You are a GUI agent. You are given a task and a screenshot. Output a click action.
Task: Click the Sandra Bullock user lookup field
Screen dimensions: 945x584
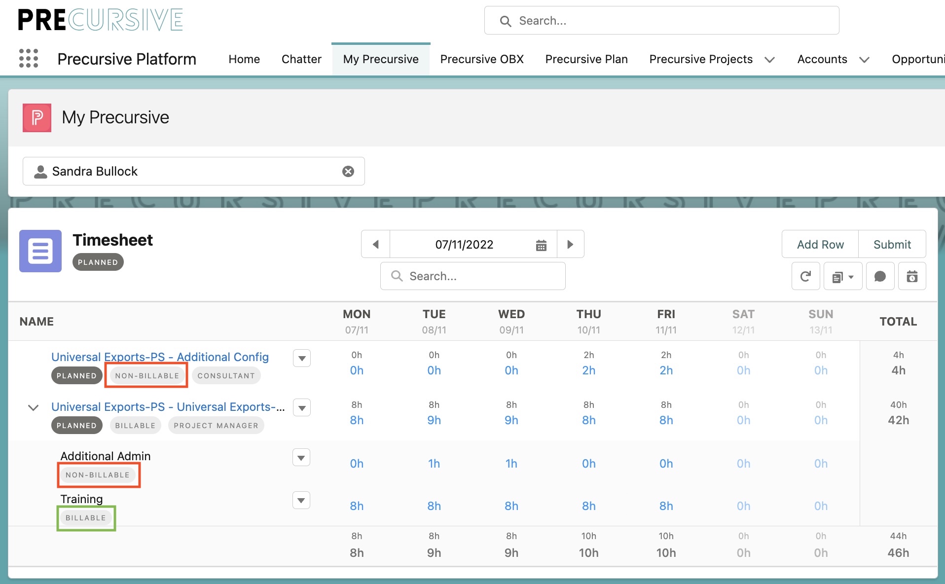point(194,171)
